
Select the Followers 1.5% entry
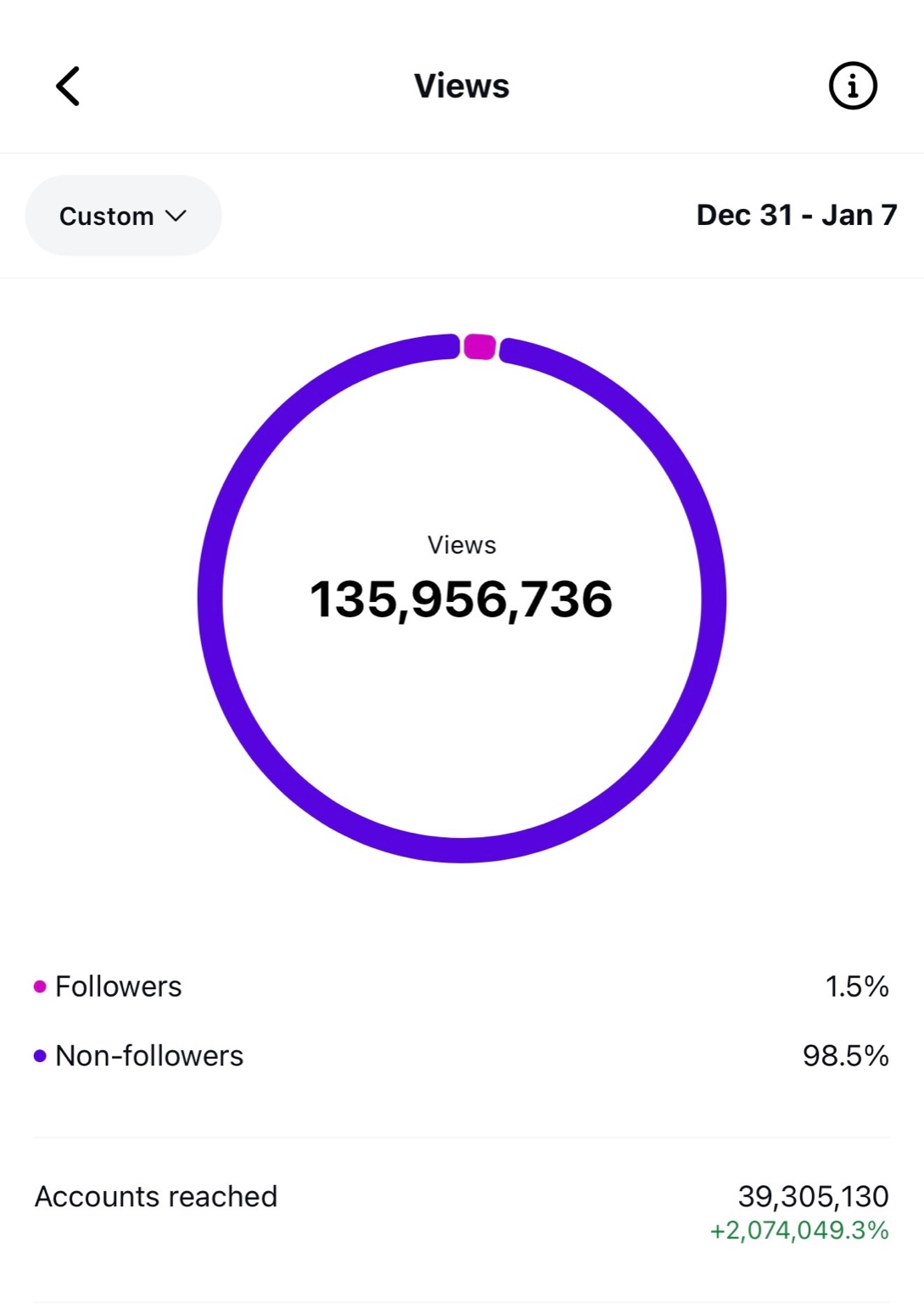[856, 986]
